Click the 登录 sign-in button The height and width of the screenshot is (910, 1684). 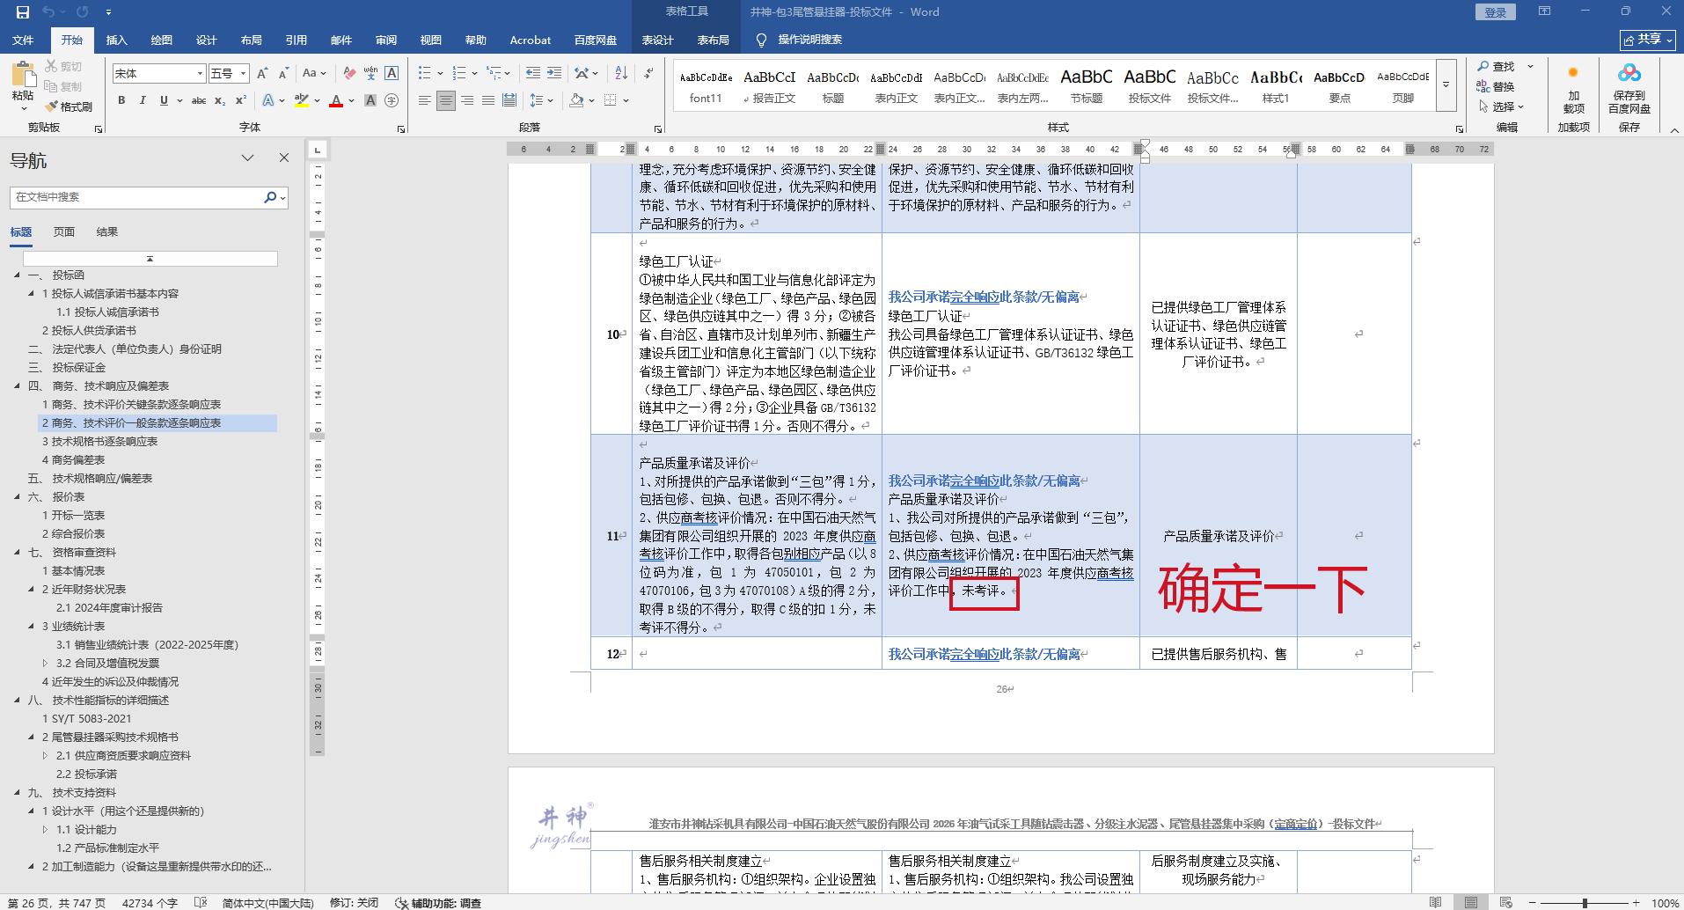(1496, 12)
